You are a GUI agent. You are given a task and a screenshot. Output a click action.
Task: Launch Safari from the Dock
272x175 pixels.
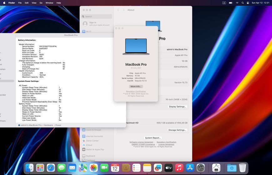[x=51, y=168]
